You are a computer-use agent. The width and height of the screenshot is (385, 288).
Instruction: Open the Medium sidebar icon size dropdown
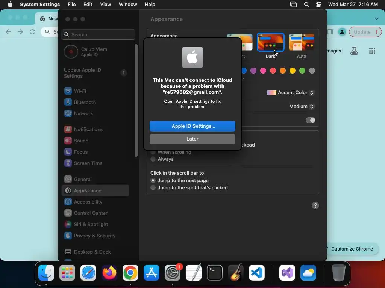point(301,106)
